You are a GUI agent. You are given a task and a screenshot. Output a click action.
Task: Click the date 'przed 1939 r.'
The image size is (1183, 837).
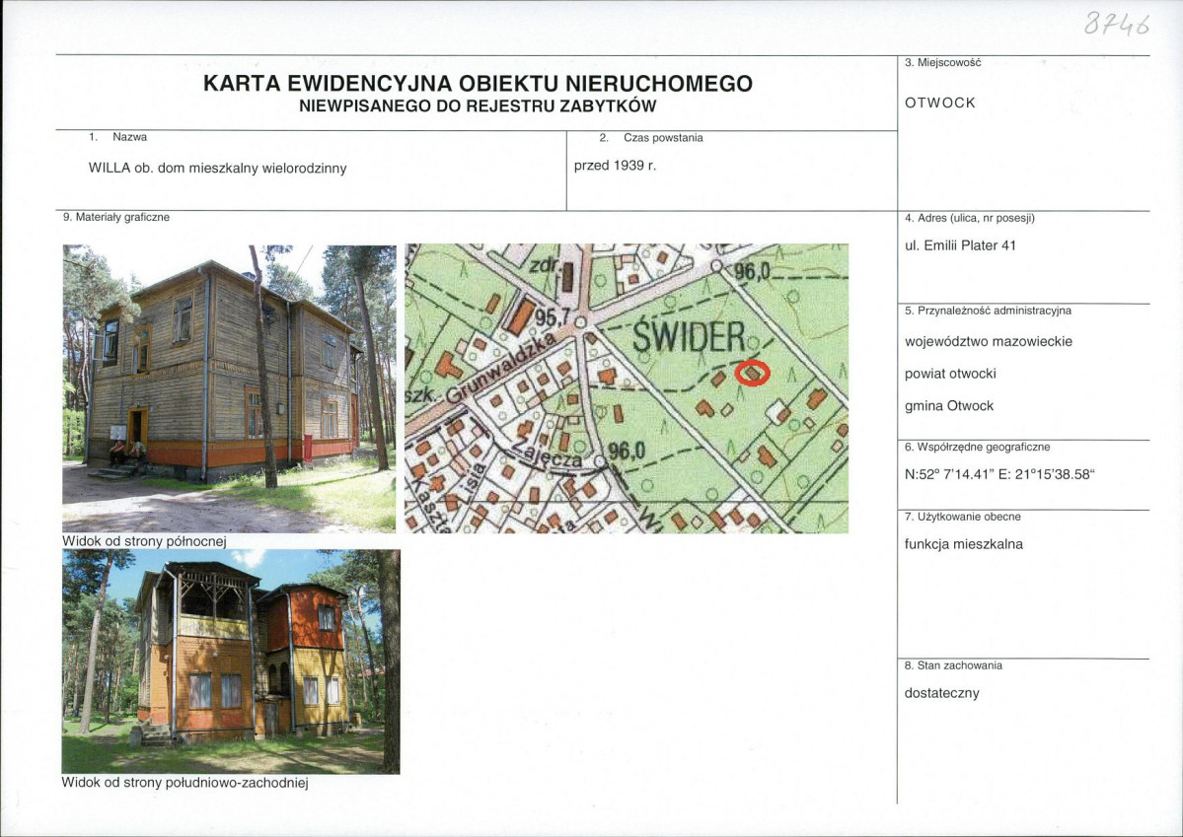615,166
